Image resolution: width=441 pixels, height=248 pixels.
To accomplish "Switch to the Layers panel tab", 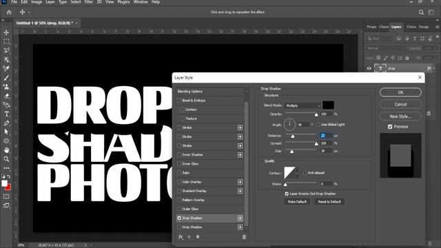I will 396,27.
